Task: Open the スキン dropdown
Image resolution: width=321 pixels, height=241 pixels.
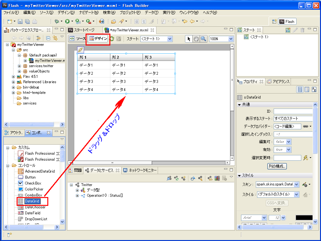Action: 296,185
